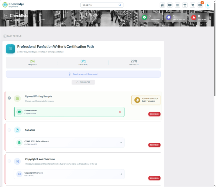
Task: Uncheck Upload Writing Sample checkbox
Action: click(x=9, y=98)
